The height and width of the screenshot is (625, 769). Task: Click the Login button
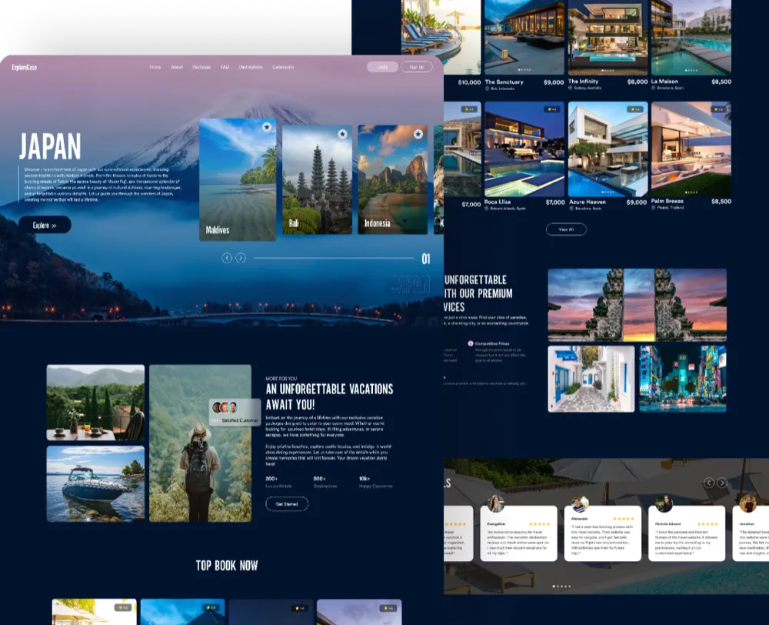[x=382, y=67]
